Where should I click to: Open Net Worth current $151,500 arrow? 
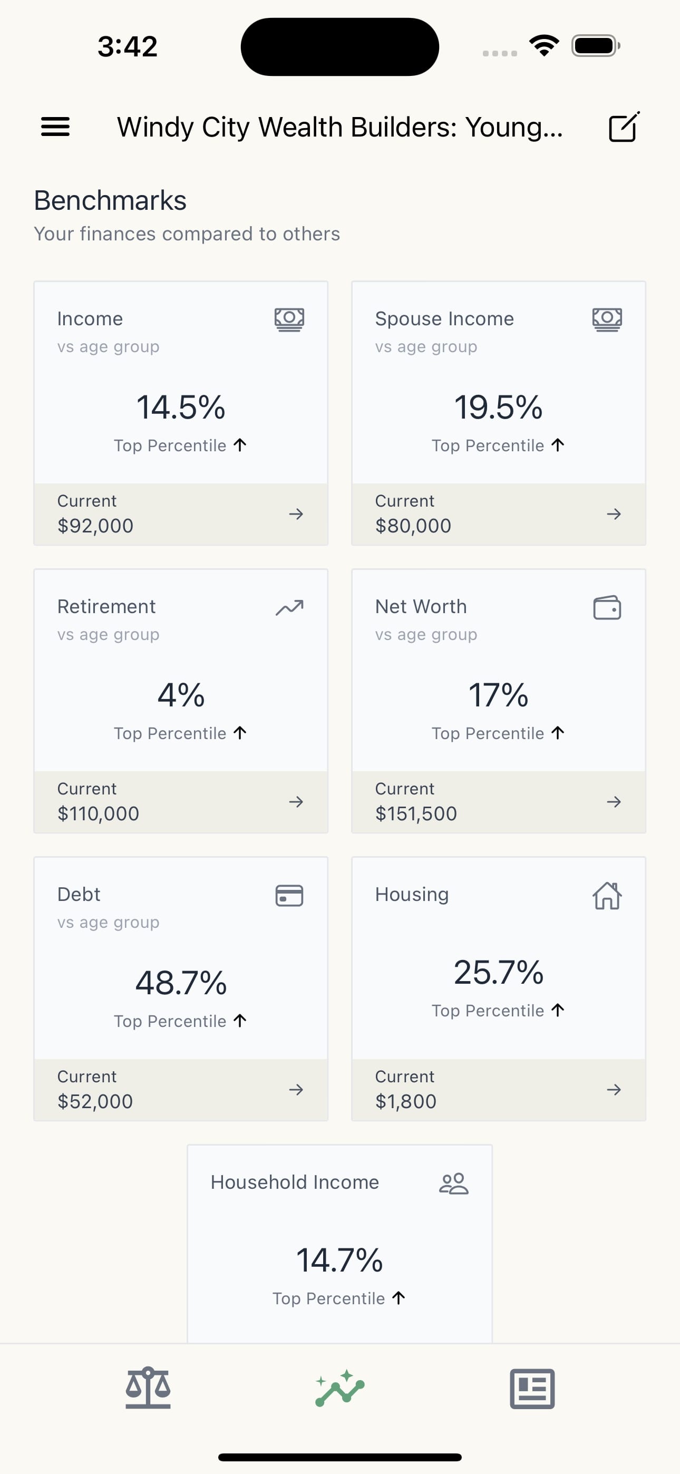(x=614, y=802)
